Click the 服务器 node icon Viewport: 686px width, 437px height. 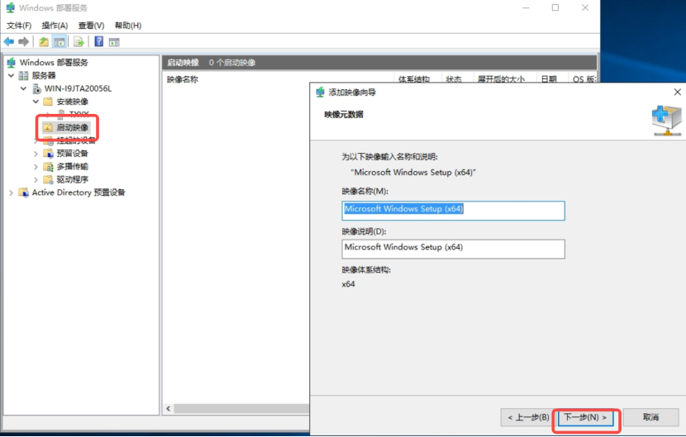pyautogui.click(x=24, y=76)
